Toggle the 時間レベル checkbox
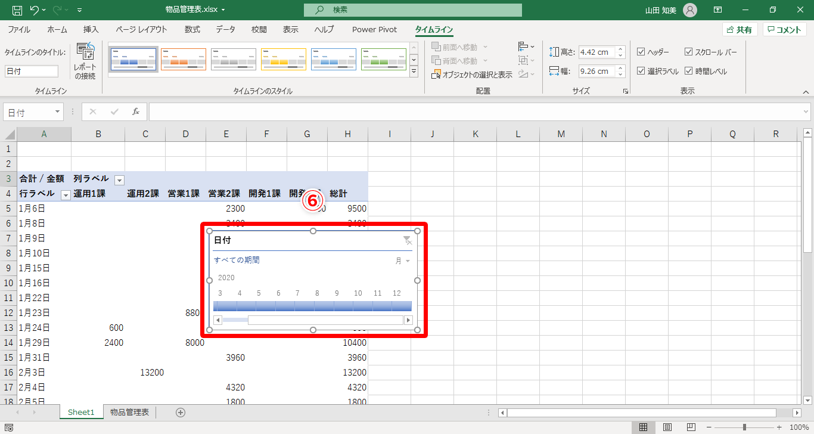Viewport: 814px width, 434px height. coord(689,71)
